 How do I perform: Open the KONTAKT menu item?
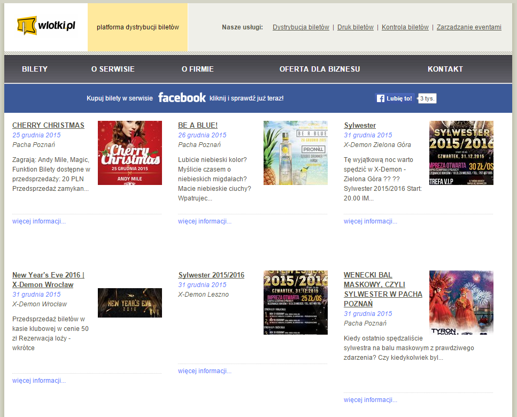(445, 69)
